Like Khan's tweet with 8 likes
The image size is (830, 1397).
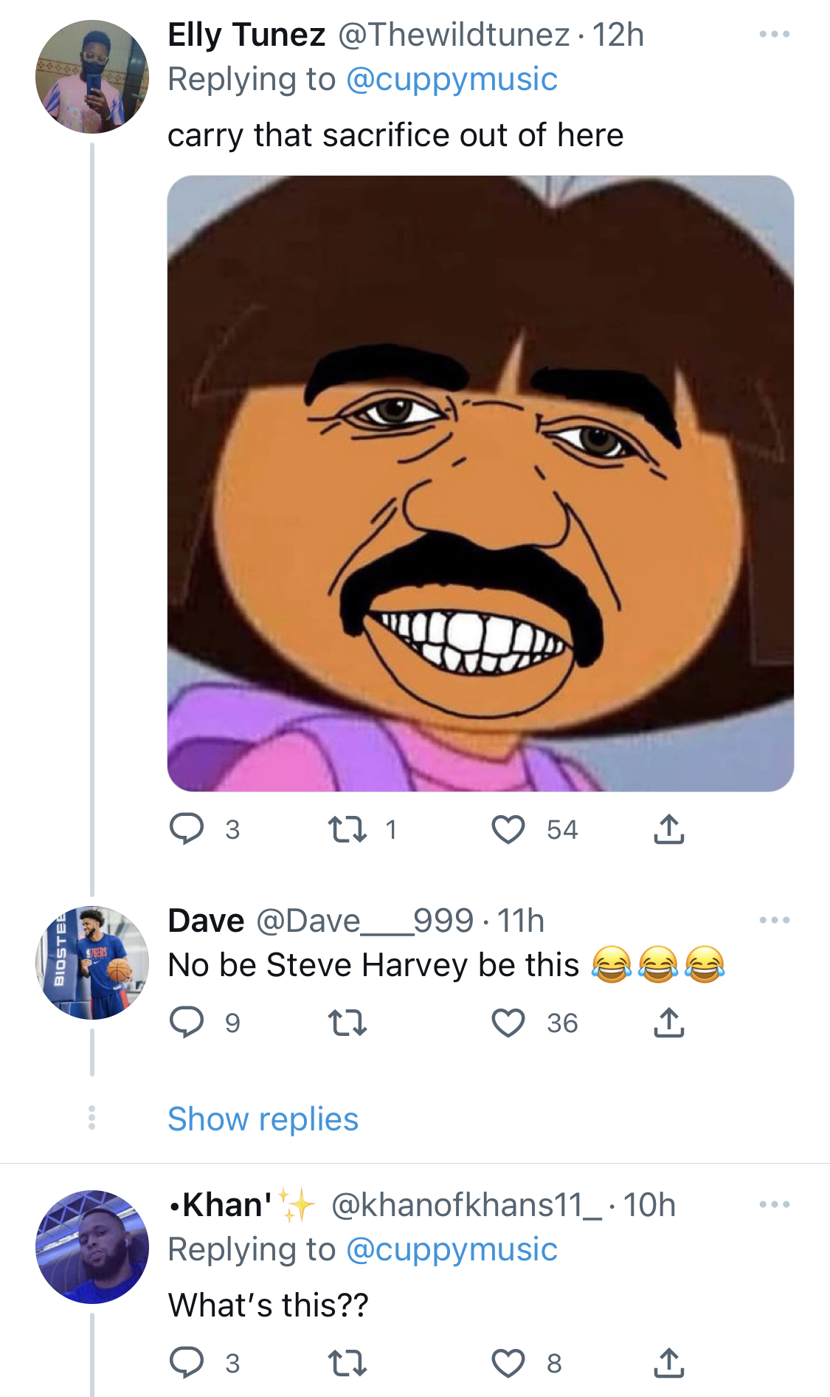coord(508,1362)
